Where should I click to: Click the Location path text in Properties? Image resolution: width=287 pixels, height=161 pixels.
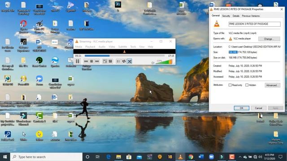click(x=254, y=47)
